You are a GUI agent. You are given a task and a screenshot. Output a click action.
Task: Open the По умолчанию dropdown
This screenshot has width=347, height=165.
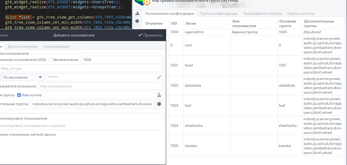(23, 78)
